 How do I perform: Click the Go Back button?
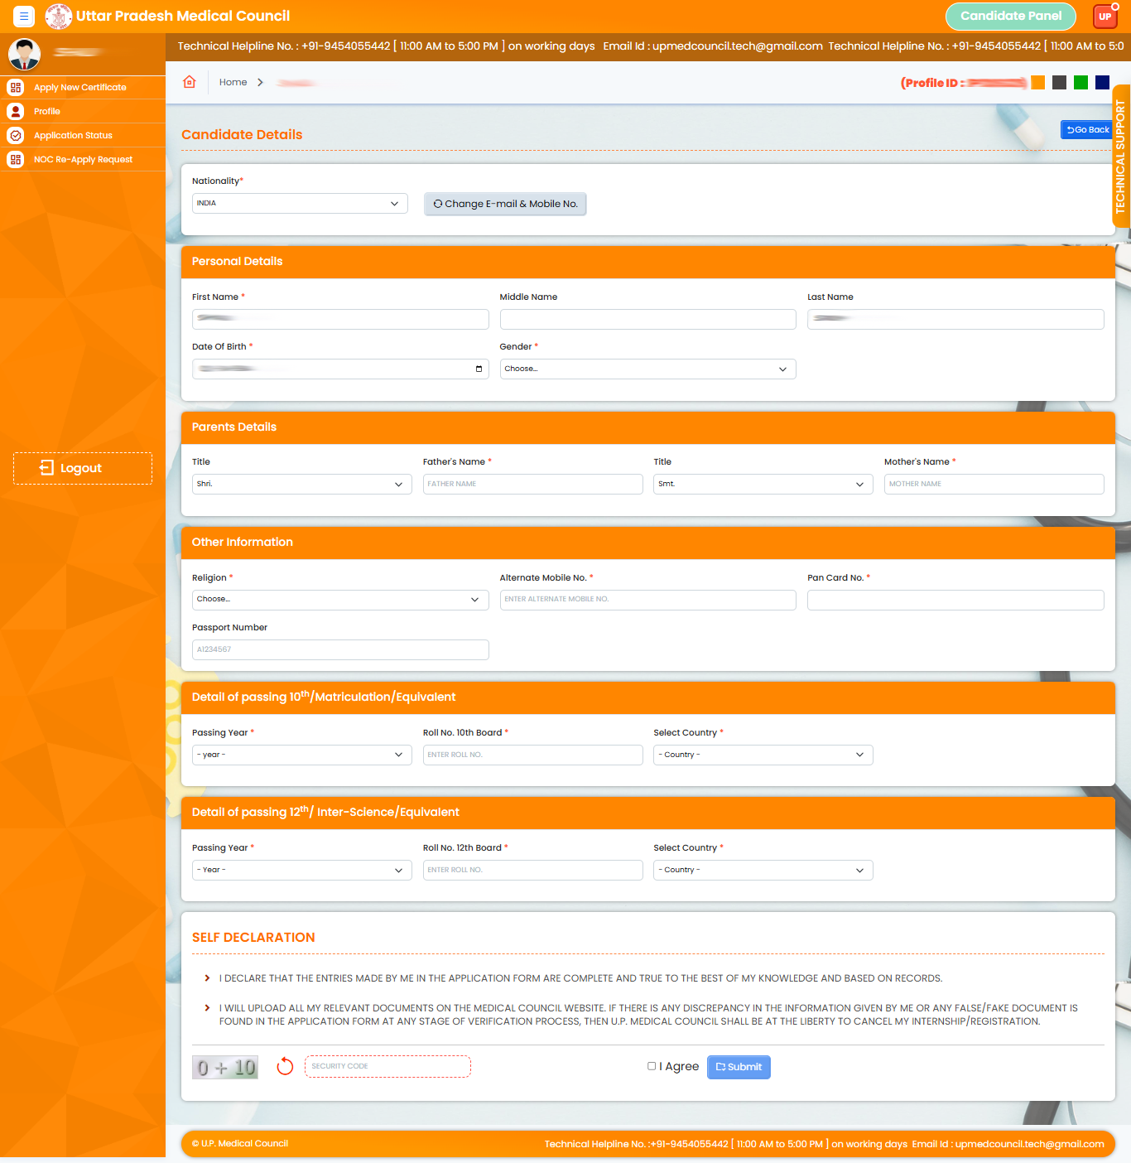pyautogui.click(x=1087, y=130)
